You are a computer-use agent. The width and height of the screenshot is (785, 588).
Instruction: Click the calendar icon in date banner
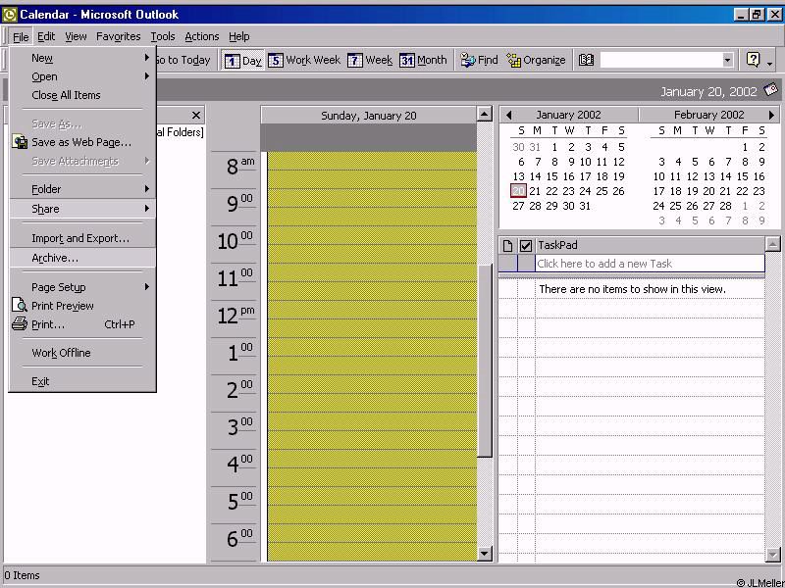click(x=770, y=90)
